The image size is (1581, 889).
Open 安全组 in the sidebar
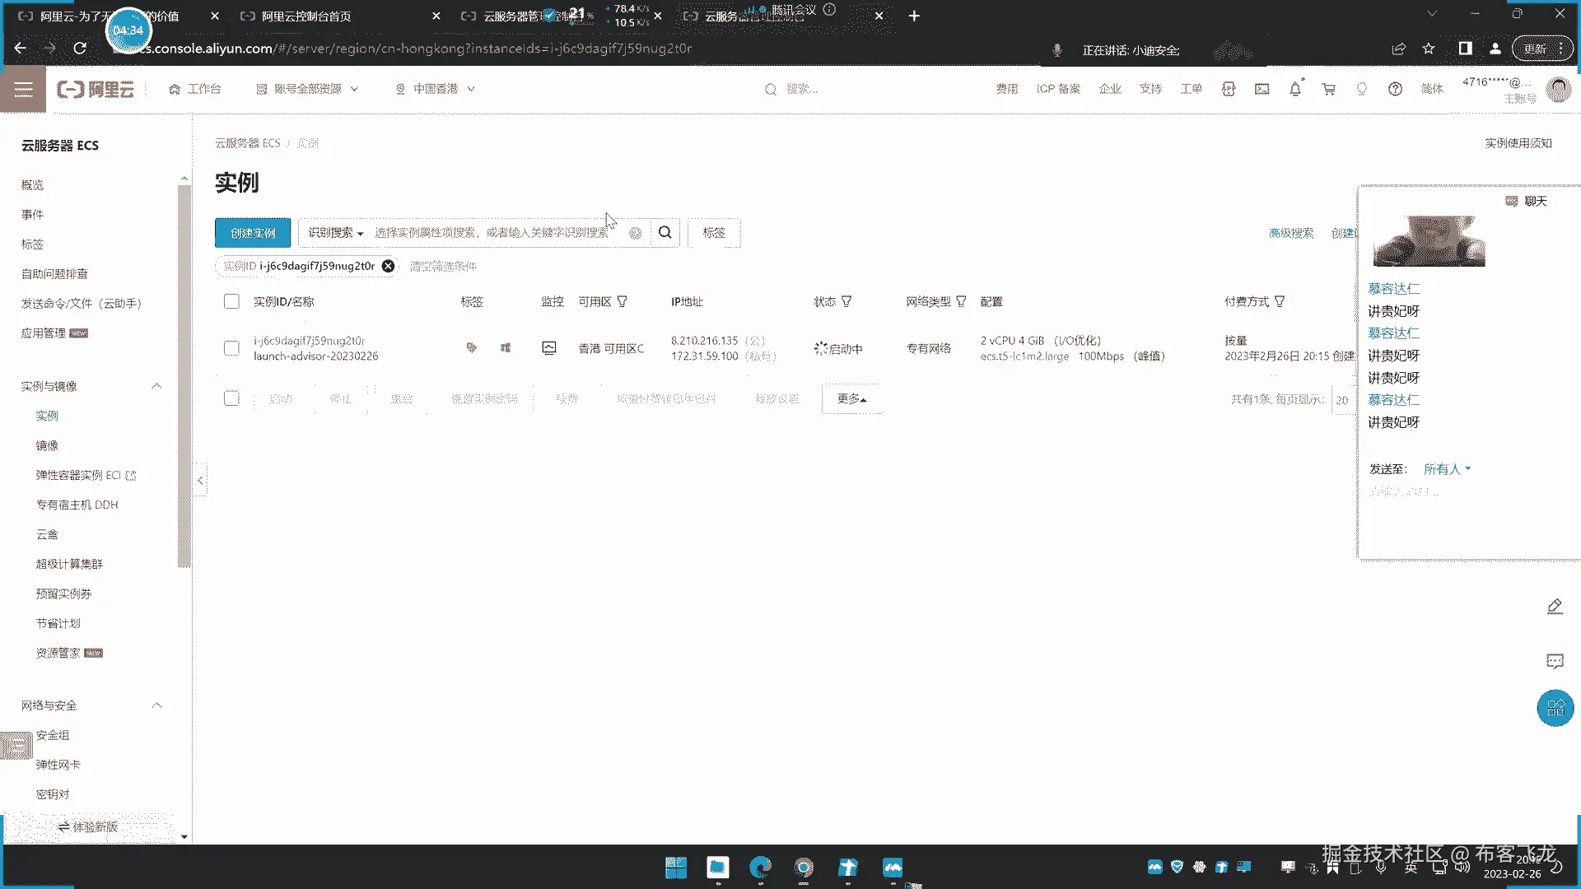(53, 735)
